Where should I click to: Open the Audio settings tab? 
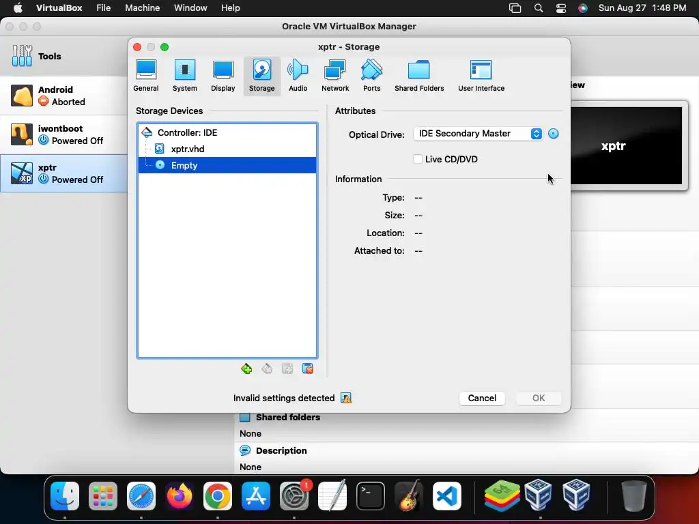tap(298, 76)
